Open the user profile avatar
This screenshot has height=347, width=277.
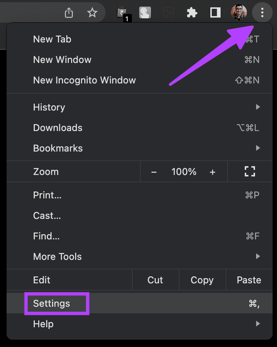pos(239,12)
